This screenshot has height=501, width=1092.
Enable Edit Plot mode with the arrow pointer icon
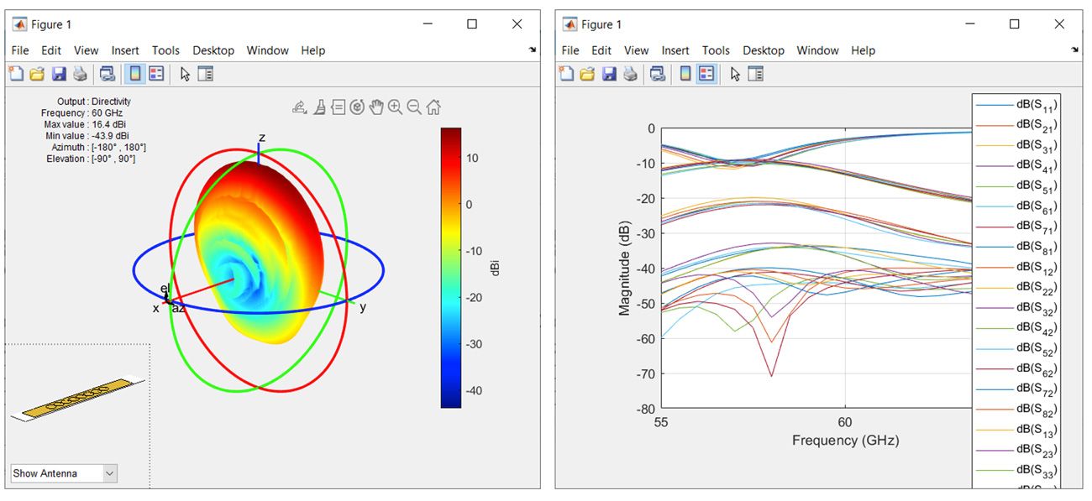(x=184, y=74)
